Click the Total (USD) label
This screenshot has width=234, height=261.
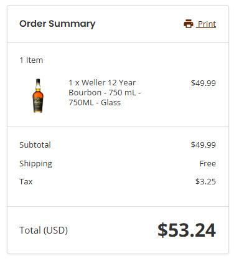tap(44, 230)
